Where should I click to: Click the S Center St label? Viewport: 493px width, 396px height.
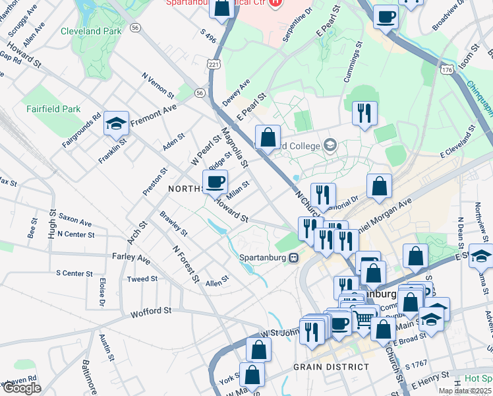[74, 273]
